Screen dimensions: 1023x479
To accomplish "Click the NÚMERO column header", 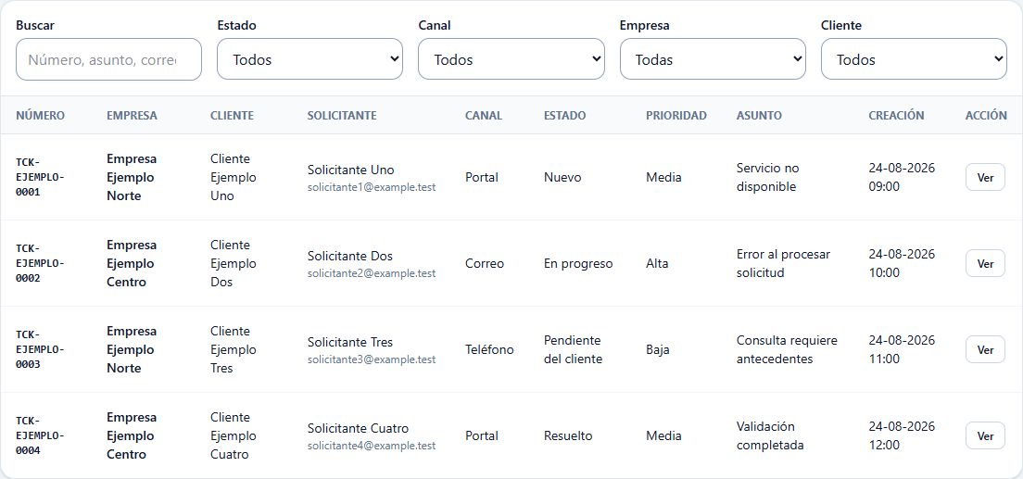I will tap(41, 116).
